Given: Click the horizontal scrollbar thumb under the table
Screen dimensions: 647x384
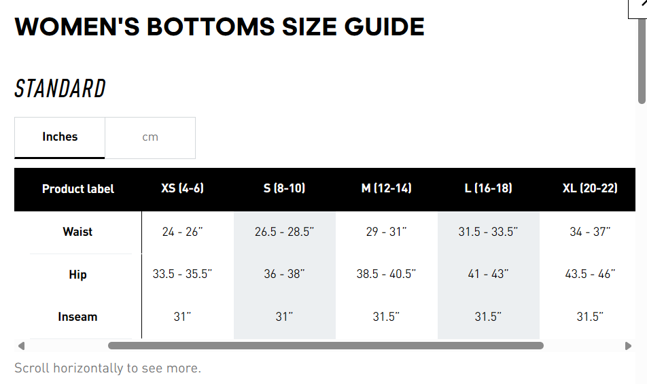Looking at the screenshot, I should click(x=326, y=346).
